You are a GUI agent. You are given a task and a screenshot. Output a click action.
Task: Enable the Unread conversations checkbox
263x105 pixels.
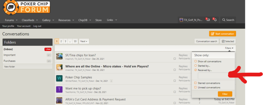pyautogui.click(x=196, y=87)
